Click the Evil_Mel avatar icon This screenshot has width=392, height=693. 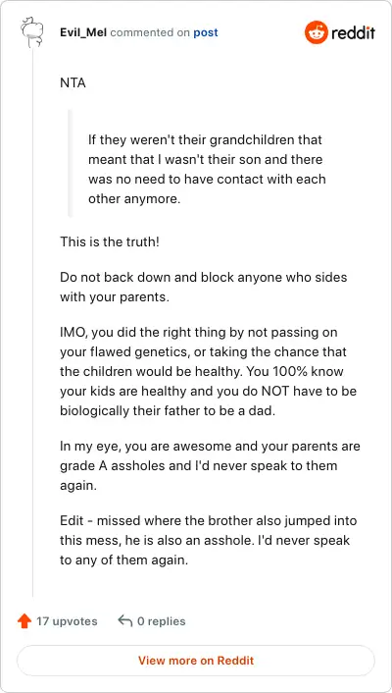pos(32,32)
